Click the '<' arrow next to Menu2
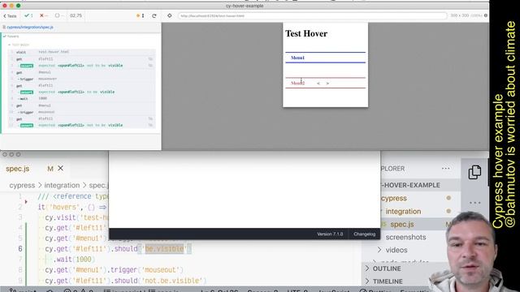The height and width of the screenshot is (292, 520). click(x=318, y=84)
